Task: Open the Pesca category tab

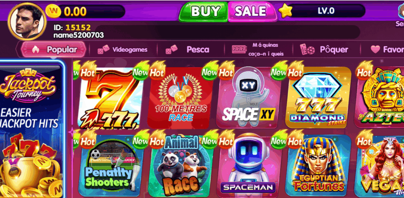Action: [187, 49]
